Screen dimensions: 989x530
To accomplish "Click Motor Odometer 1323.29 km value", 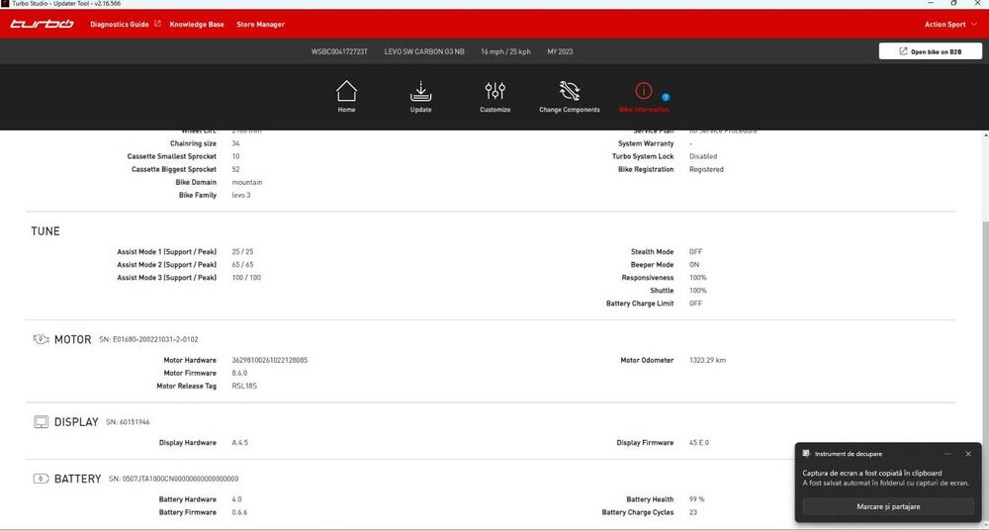I will (707, 360).
